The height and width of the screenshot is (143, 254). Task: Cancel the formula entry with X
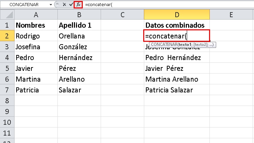[64, 4]
